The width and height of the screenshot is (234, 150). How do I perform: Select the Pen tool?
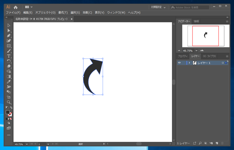click(9, 36)
